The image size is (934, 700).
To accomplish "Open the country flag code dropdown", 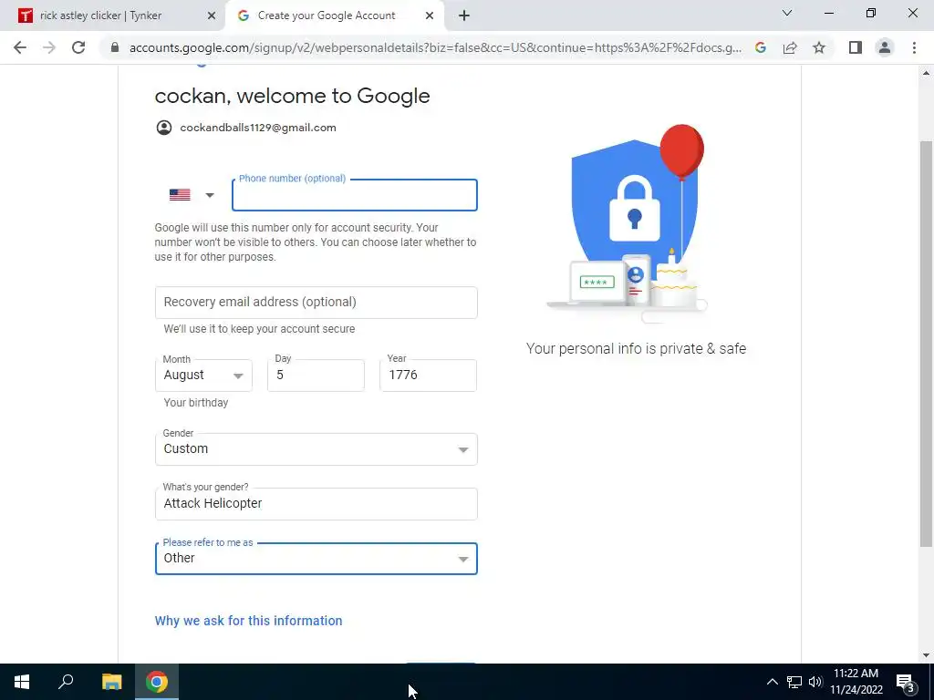I will coord(192,195).
